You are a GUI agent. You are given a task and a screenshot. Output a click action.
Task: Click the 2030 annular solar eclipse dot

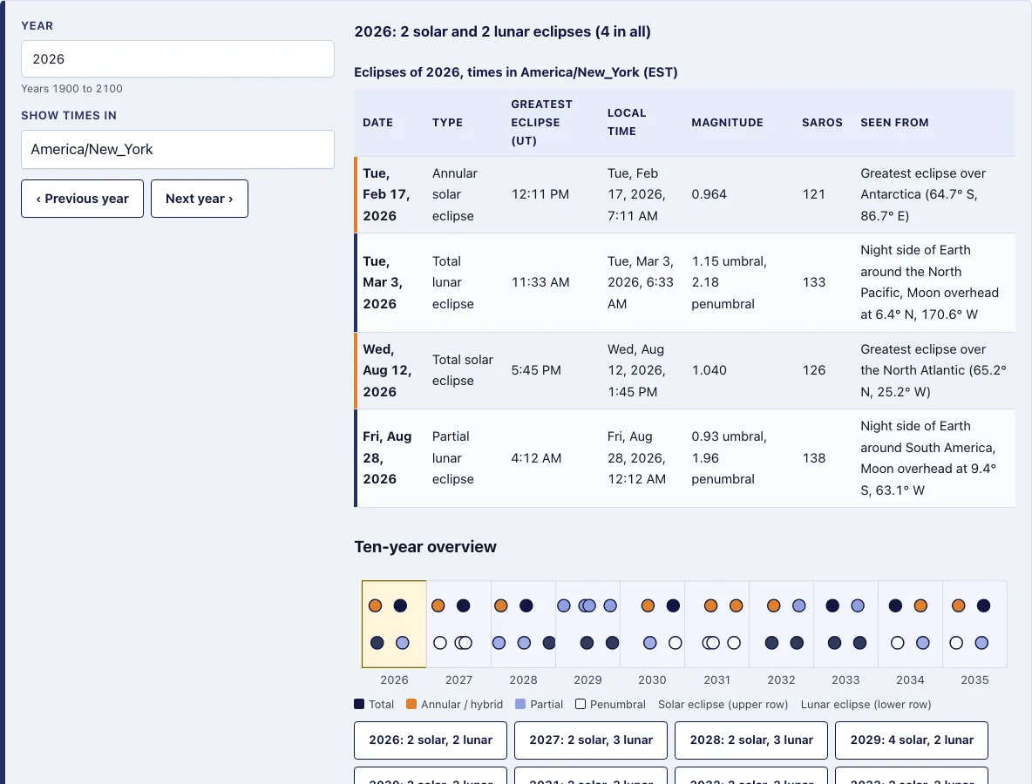click(x=648, y=605)
